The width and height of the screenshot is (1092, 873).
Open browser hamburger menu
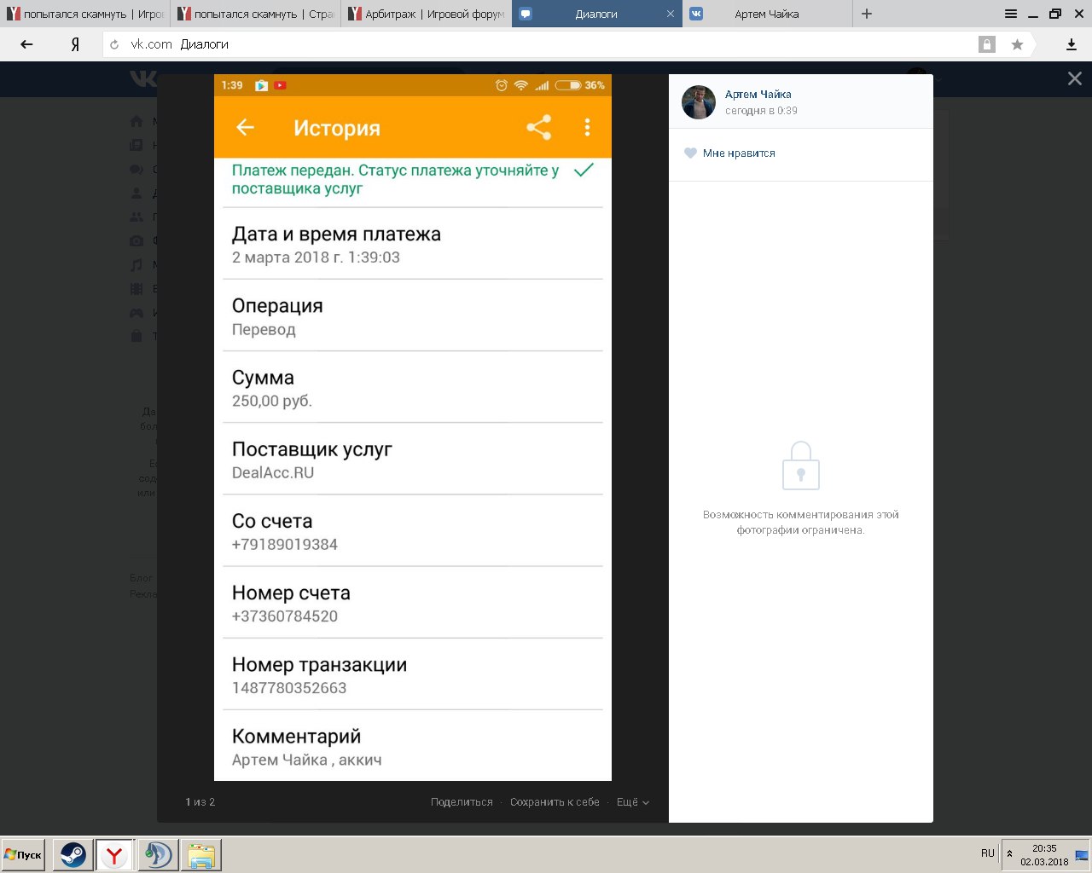pos(1011,14)
